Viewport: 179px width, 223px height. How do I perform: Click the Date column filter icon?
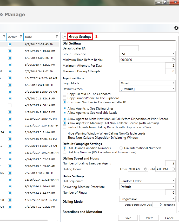(x=57, y=37)
